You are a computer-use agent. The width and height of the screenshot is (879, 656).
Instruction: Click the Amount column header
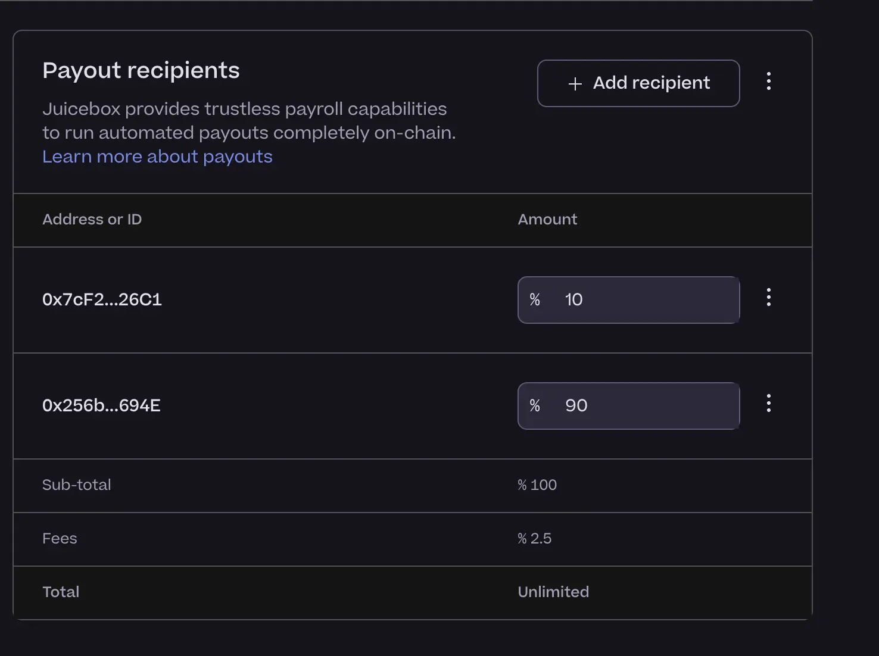[x=547, y=219]
